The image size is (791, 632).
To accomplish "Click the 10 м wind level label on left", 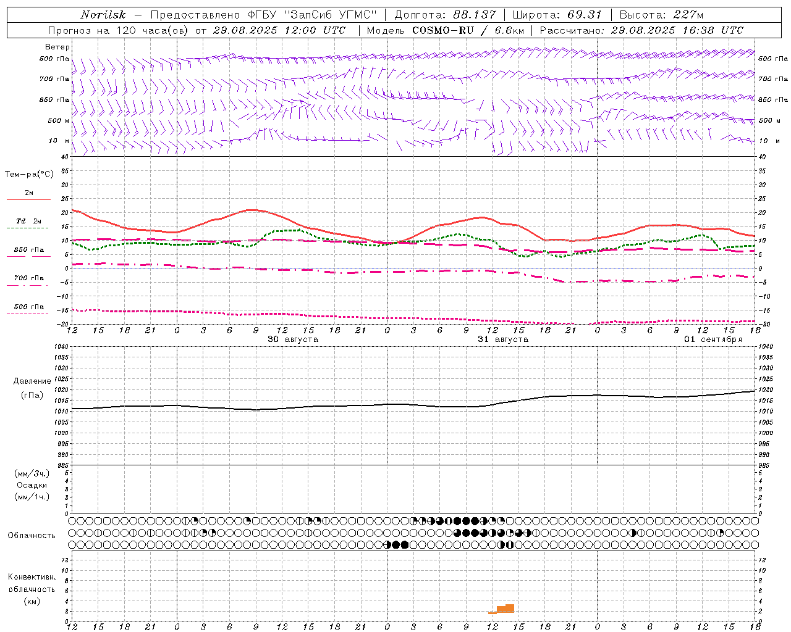I will [59, 141].
